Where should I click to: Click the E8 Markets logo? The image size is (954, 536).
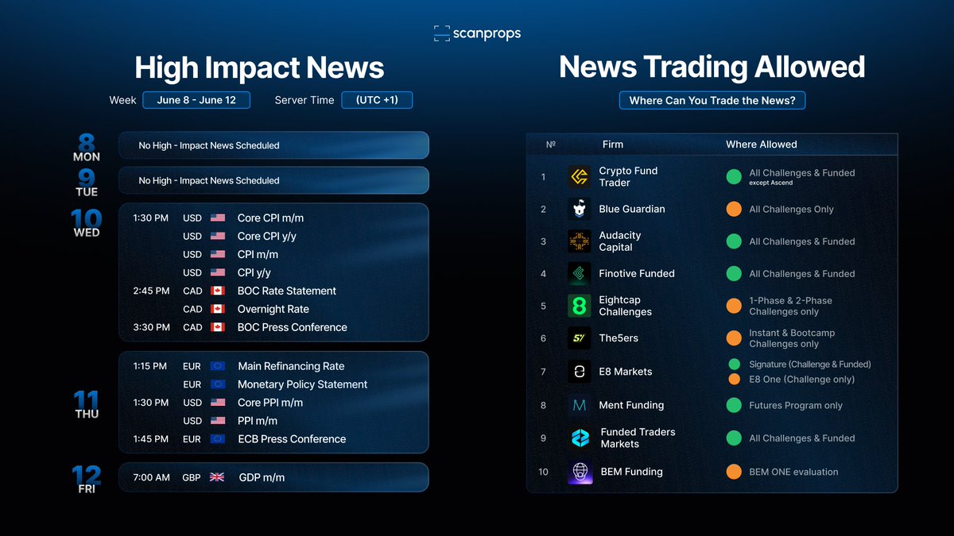(x=580, y=372)
